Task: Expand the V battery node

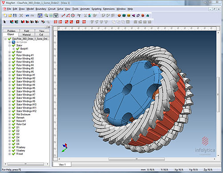Action: [9, 151]
